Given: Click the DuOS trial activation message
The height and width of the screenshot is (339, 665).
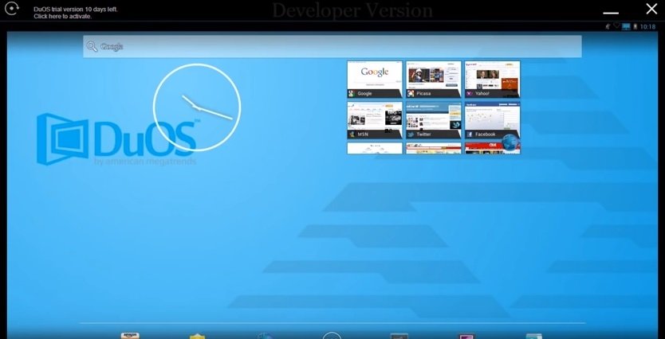Looking at the screenshot, I should pyautogui.click(x=76, y=13).
